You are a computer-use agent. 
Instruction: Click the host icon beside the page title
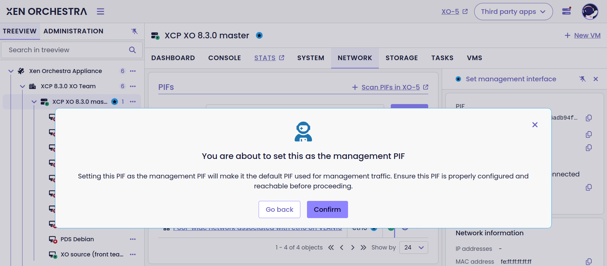tap(155, 36)
